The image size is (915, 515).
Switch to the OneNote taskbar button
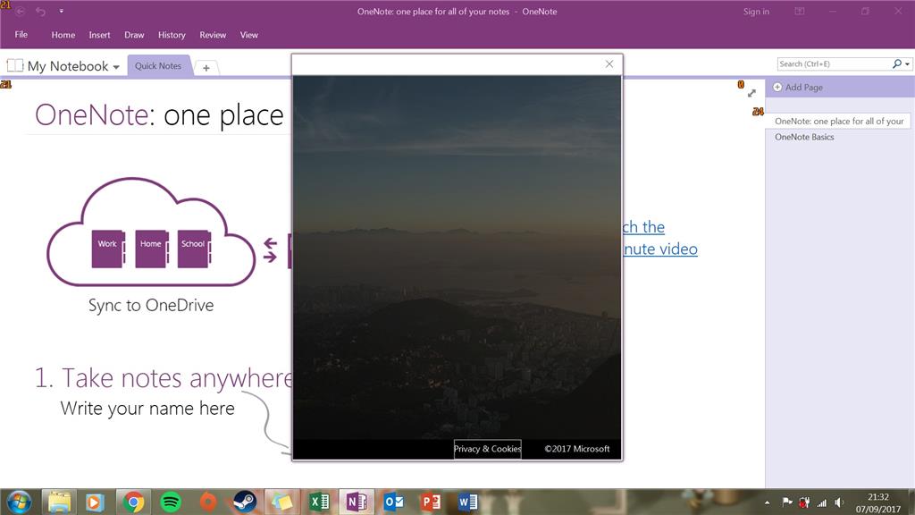(357, 502)
